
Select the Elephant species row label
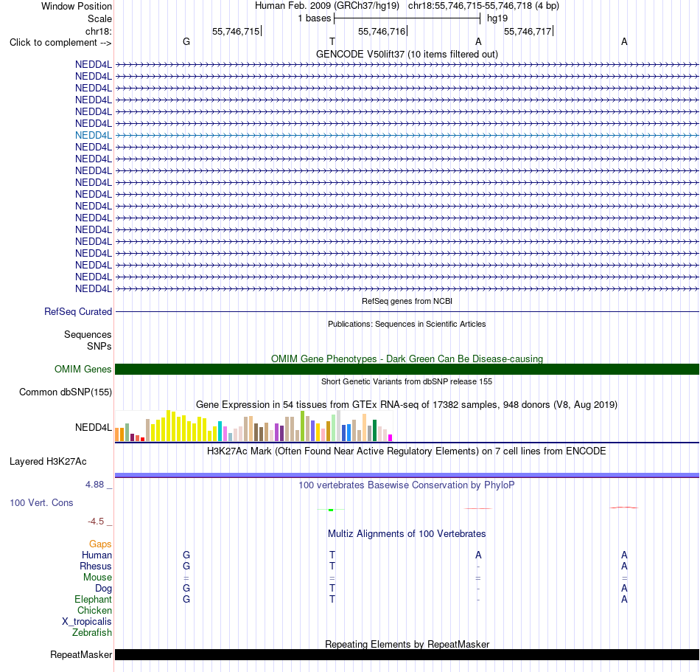click(x=93, y=599)
